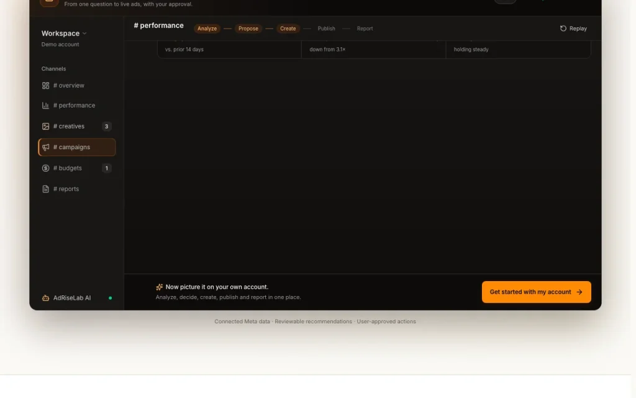Click 'Analyze, decide, create, publish and report' text

pyautogui.click(x=229, y=297)
